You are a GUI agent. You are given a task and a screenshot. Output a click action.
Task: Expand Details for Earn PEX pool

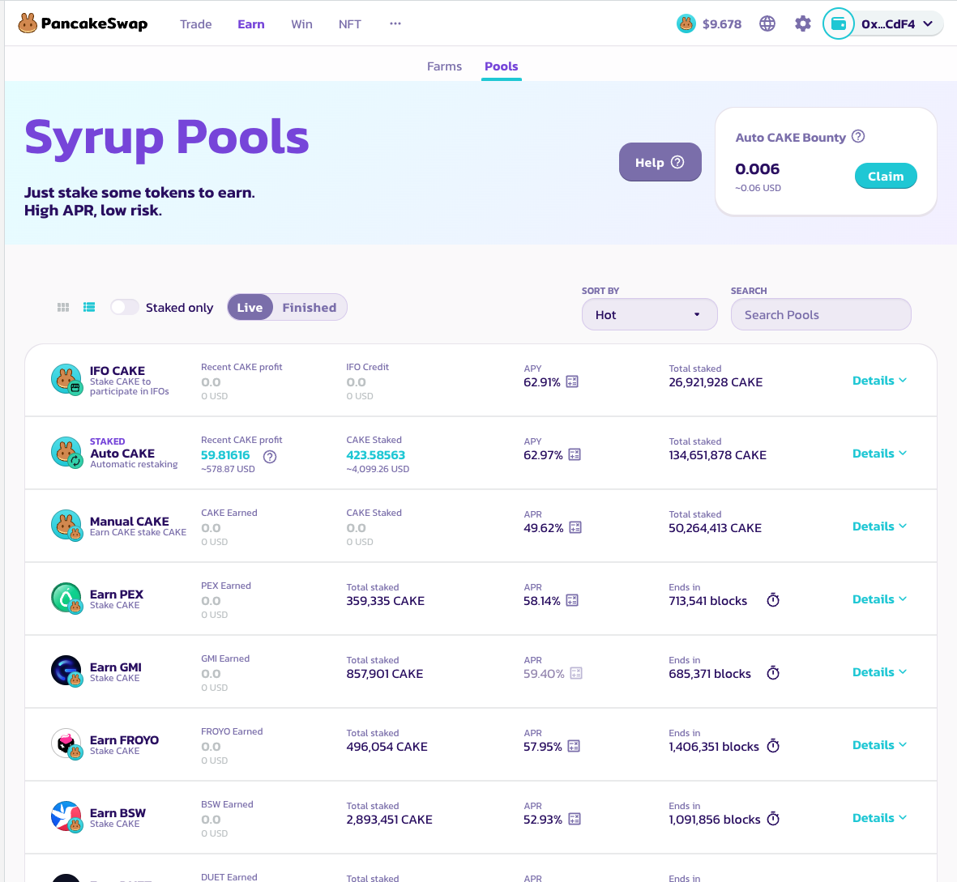point(879,599)
